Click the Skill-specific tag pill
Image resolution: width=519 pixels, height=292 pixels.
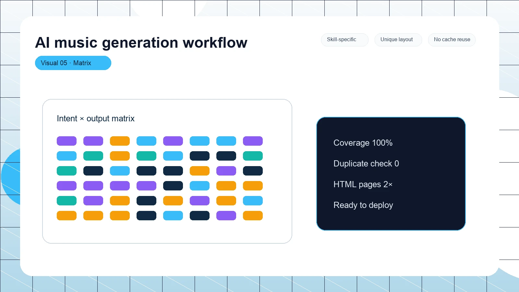[x=344, y=40]
